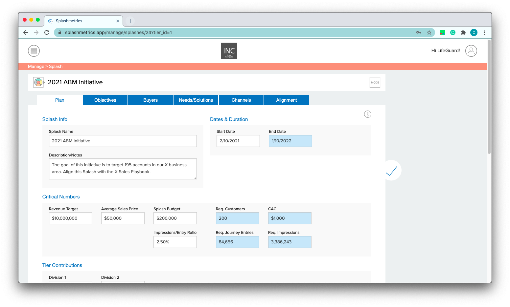Click the info icon above Dates section

click(x=367, y=114)
